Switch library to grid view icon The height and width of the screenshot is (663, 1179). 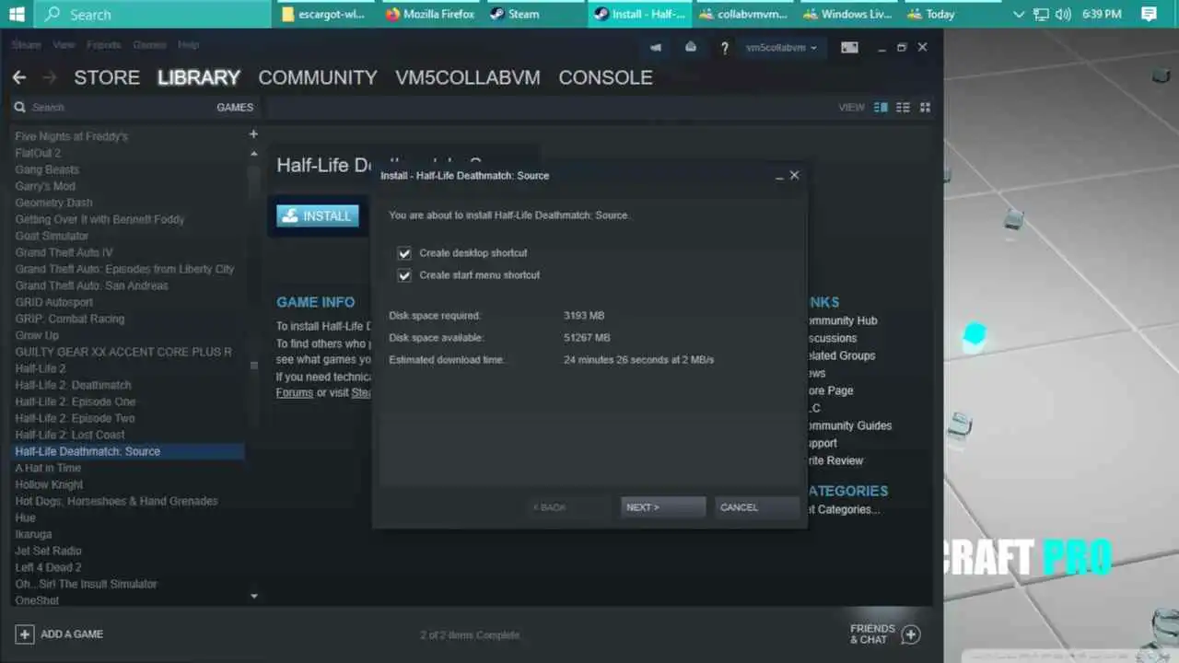tap(925, 108)
